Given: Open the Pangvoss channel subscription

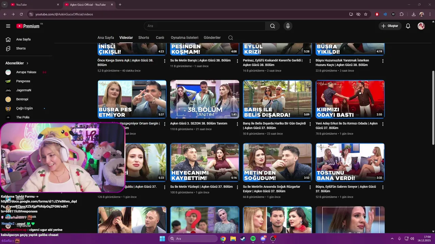Looking at the screenshot, I should pyautogui.click(x=26, y=81).
